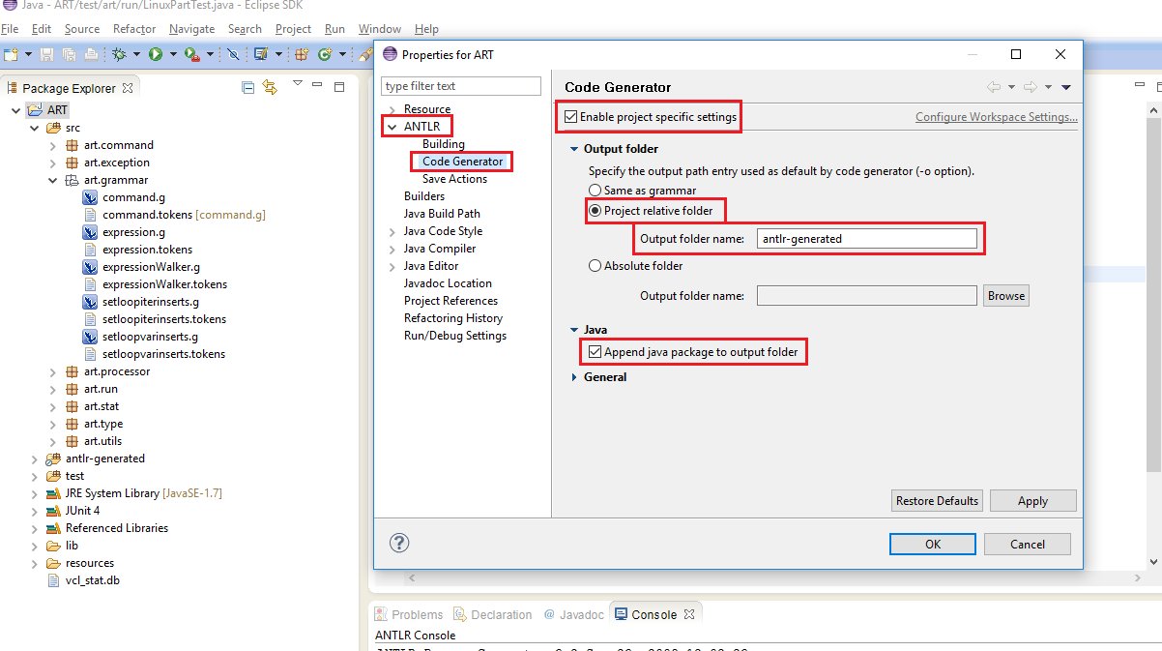Screen dimensions: 1162x651
Task: Click the type filter text box
Action: click(x=461, y=86)
